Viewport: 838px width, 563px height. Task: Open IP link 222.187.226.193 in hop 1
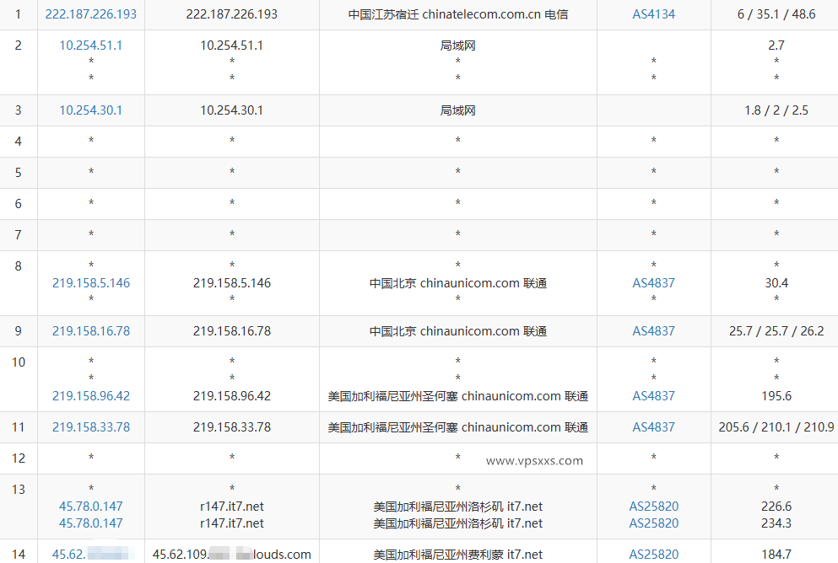pyautogui.click(x=91, y=14)
